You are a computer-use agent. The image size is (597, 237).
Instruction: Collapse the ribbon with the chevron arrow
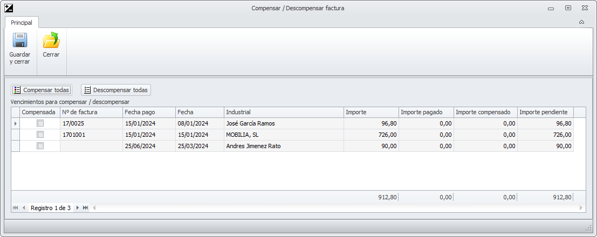(581, 23)
